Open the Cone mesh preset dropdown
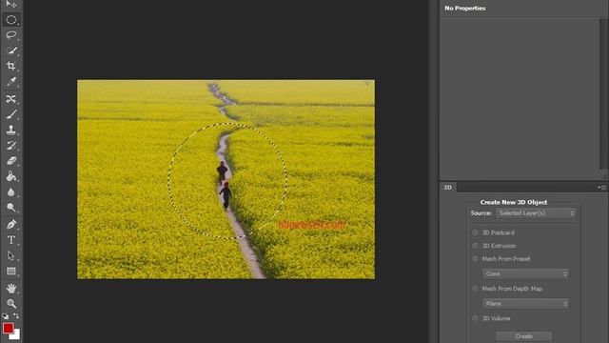 click(526, 273)
